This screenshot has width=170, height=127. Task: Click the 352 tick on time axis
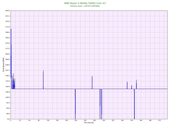pos(113,120)
